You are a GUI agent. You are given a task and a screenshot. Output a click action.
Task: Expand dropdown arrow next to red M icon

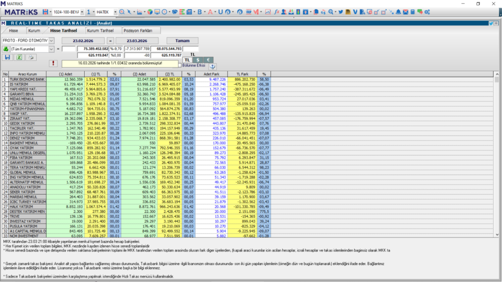(261, 12)
